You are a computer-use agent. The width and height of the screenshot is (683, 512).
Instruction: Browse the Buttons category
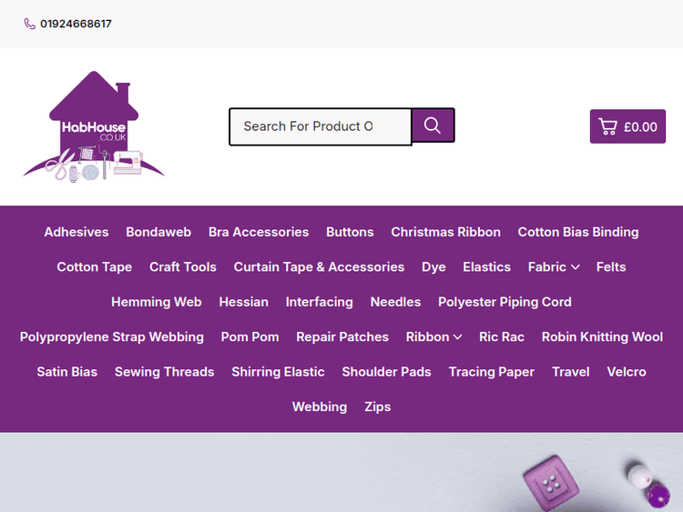(350, 232)
